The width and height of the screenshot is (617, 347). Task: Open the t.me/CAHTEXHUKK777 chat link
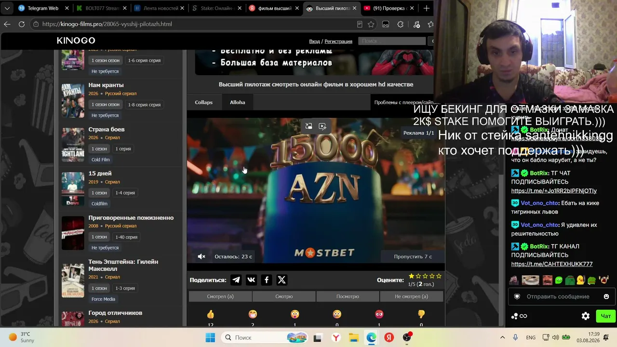click(x=552, y=264)
